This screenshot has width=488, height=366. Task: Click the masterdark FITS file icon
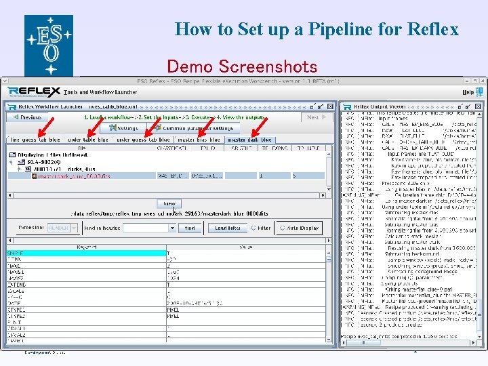[x=35, y=176]
